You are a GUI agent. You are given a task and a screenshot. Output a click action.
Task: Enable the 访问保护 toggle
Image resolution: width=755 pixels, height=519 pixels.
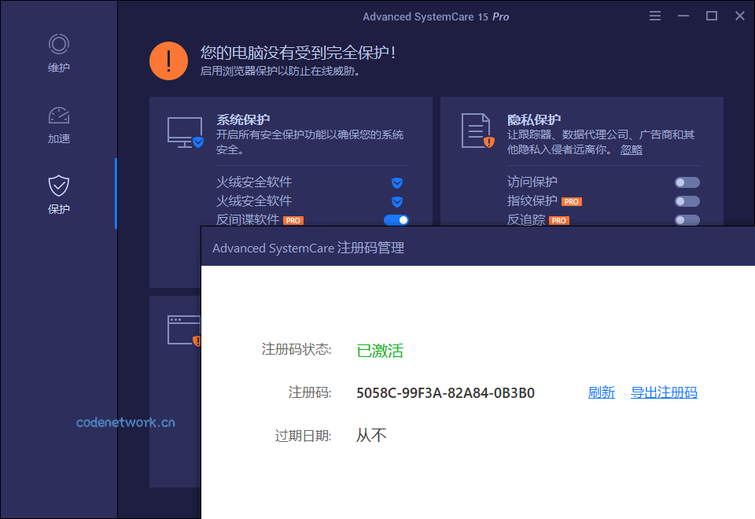point(686,182)
